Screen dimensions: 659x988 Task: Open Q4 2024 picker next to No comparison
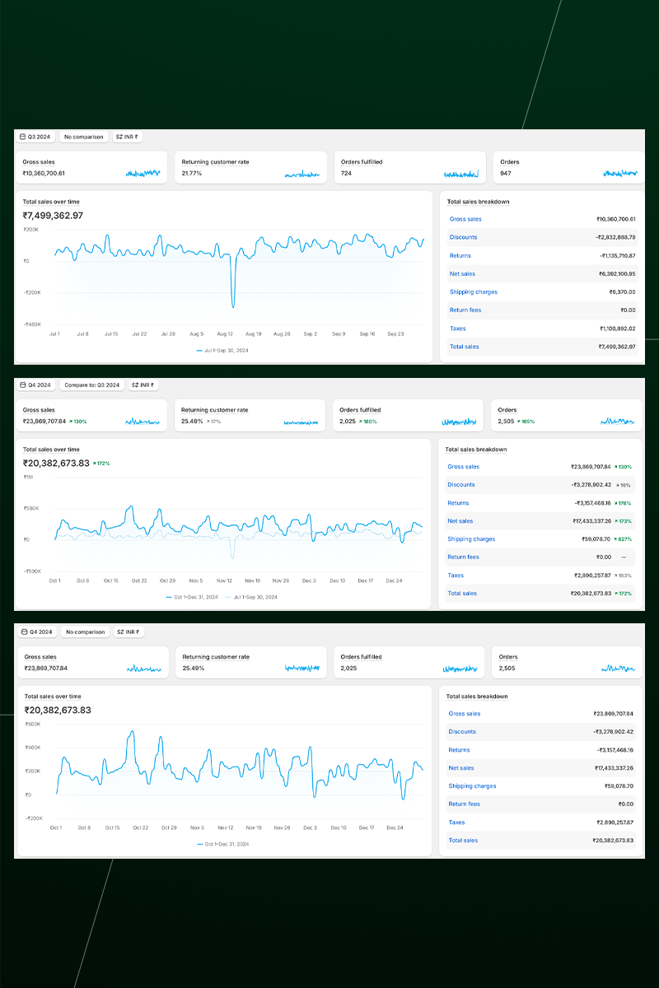(x=39, y=631)
